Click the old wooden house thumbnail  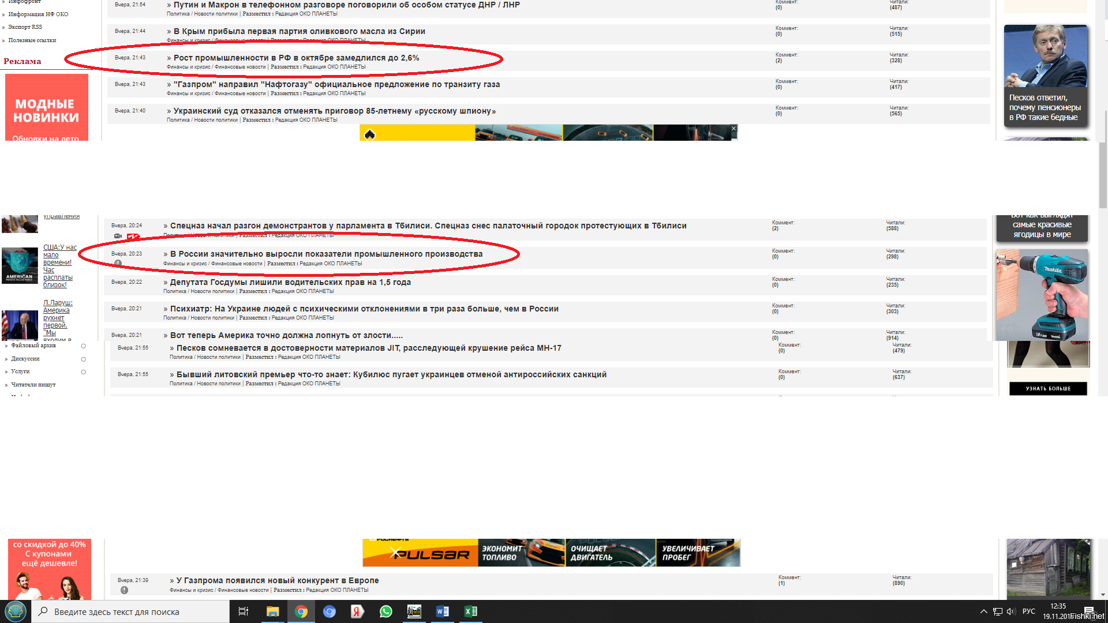point(1049,569)
